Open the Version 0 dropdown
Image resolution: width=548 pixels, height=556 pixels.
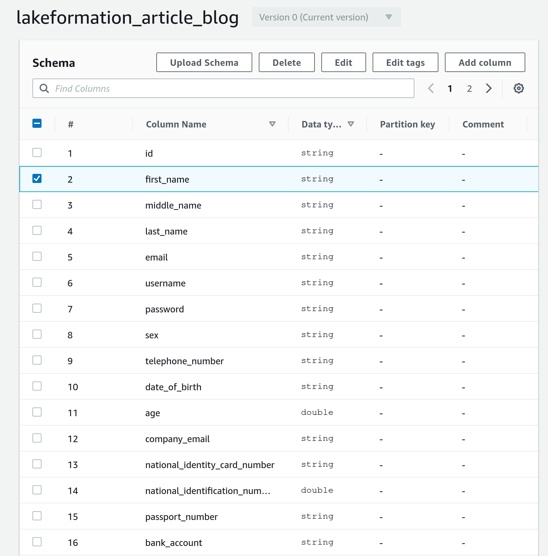326,17
